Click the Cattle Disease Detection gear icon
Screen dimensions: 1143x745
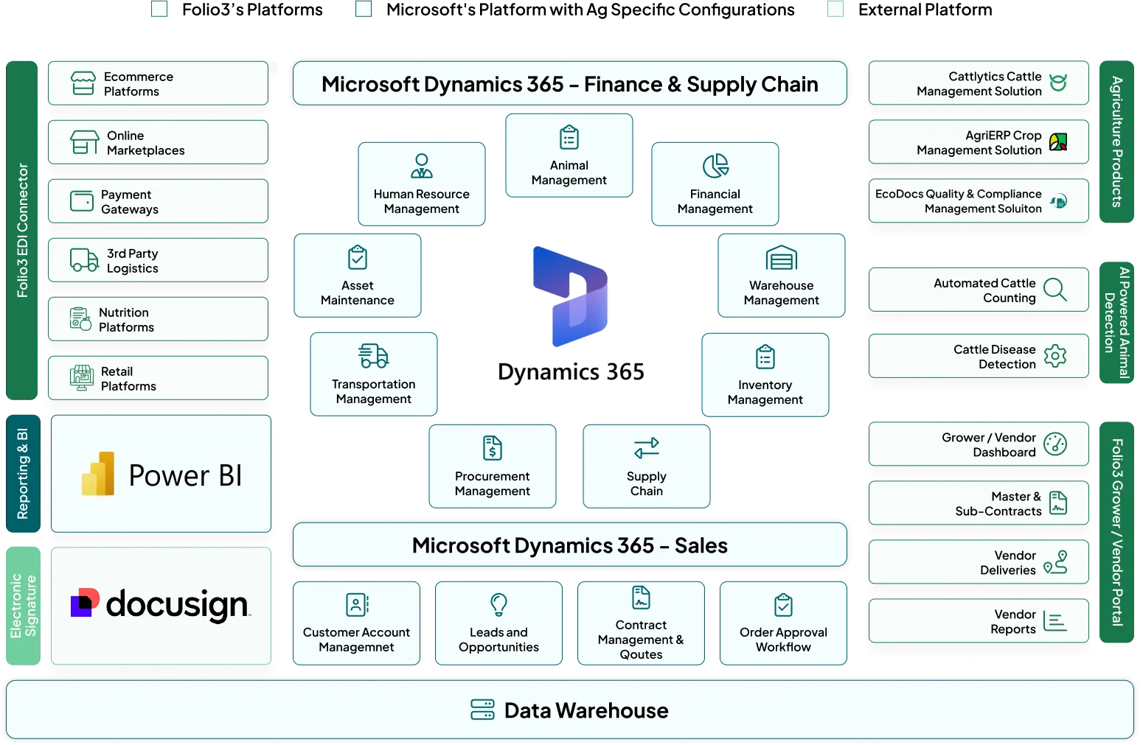click(1055, 356)
